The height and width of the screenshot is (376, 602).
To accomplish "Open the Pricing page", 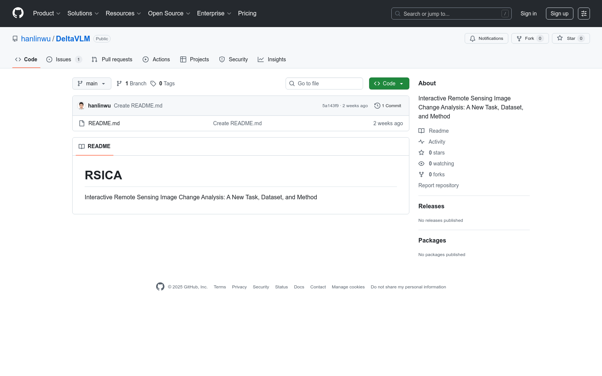I will click(247, 13).
